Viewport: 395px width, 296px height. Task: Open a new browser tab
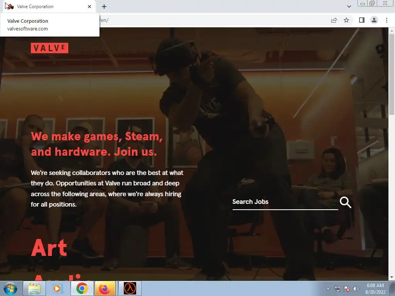[104, 7]
